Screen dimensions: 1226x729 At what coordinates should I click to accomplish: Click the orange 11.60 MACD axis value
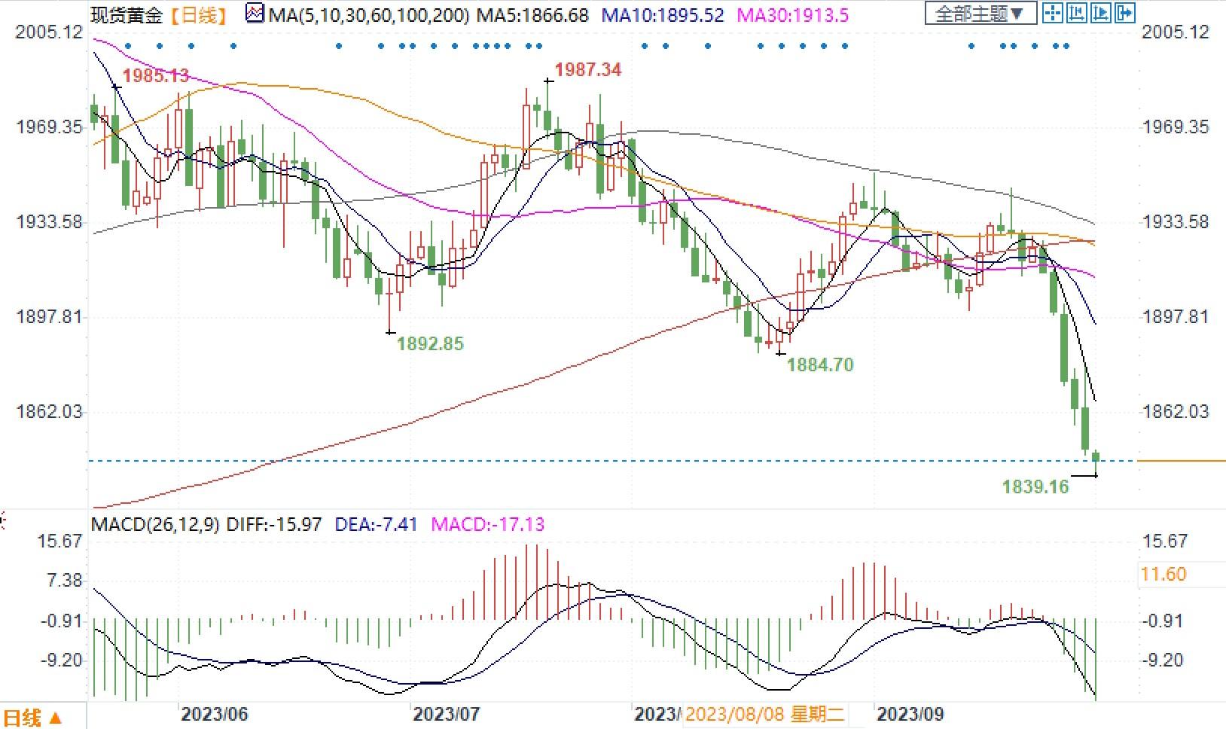pos(1163,575)
